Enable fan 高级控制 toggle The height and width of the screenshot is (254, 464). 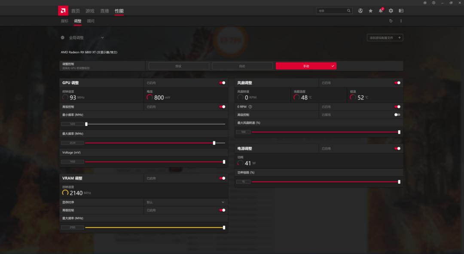tap(397, 115)
